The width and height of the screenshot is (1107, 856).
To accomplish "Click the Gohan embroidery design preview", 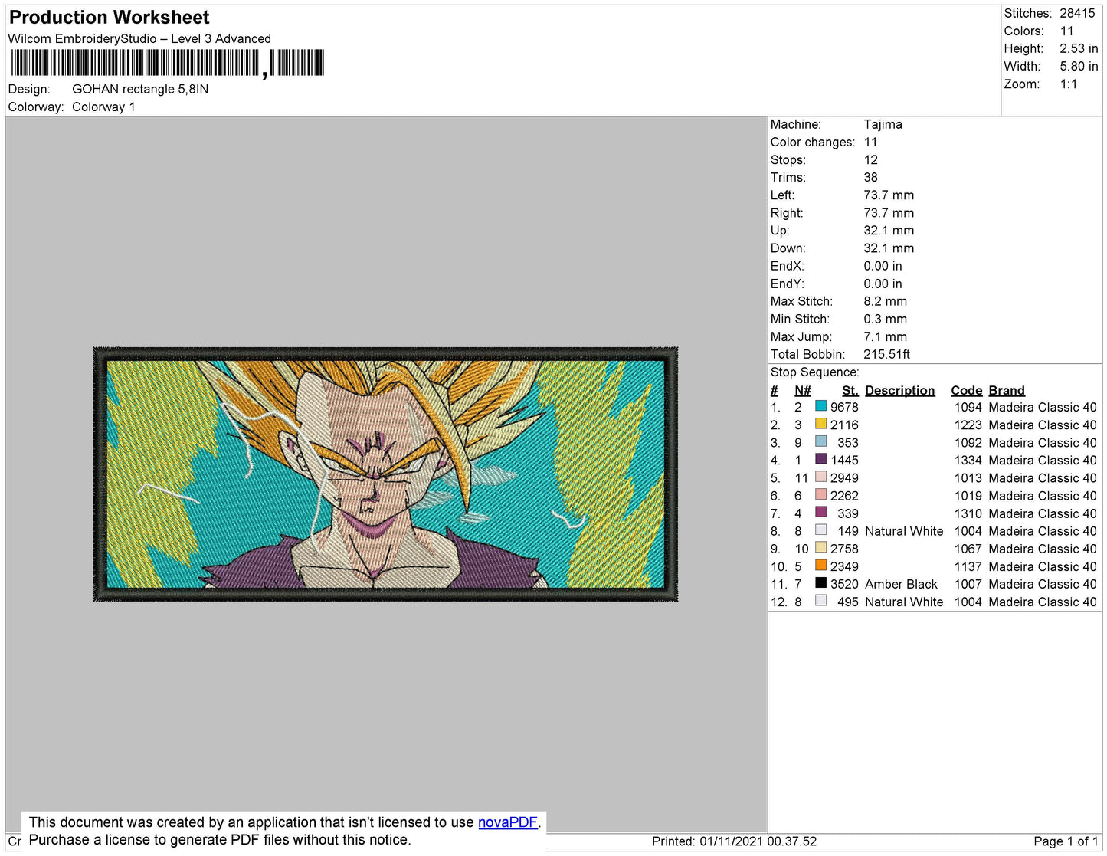I will [385, 474].
